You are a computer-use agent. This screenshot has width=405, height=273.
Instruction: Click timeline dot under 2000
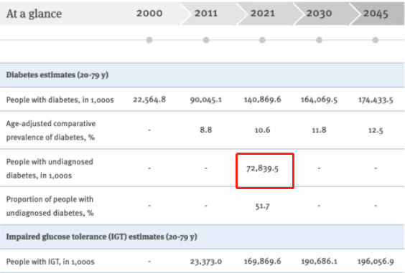pyautogui.click(x=149, y=40)
